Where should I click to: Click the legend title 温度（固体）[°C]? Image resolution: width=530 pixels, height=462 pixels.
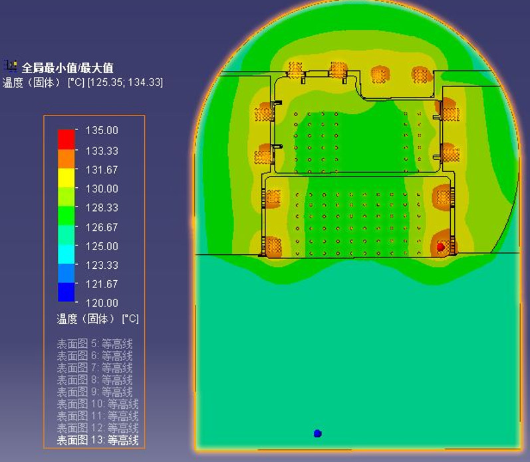point(98,319)
